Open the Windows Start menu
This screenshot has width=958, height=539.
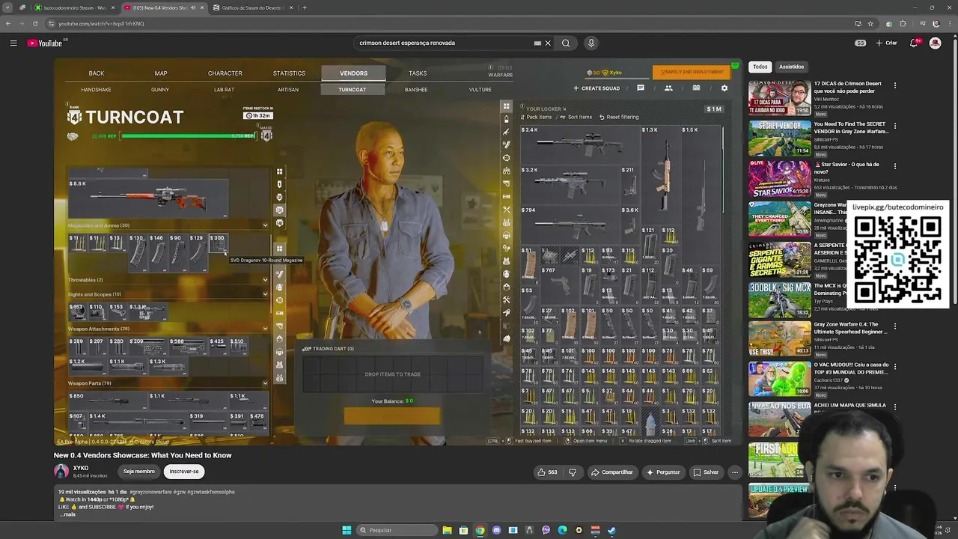347,530
